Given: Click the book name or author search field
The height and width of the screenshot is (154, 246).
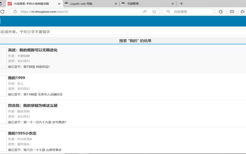Looking at the screenshot, I should [x=123, y=32].
